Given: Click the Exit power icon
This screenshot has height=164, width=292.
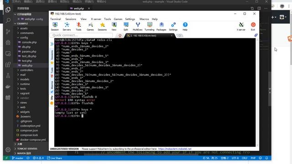Looking at the screenshot, I should pyautogui.click(x=253, y=26).
